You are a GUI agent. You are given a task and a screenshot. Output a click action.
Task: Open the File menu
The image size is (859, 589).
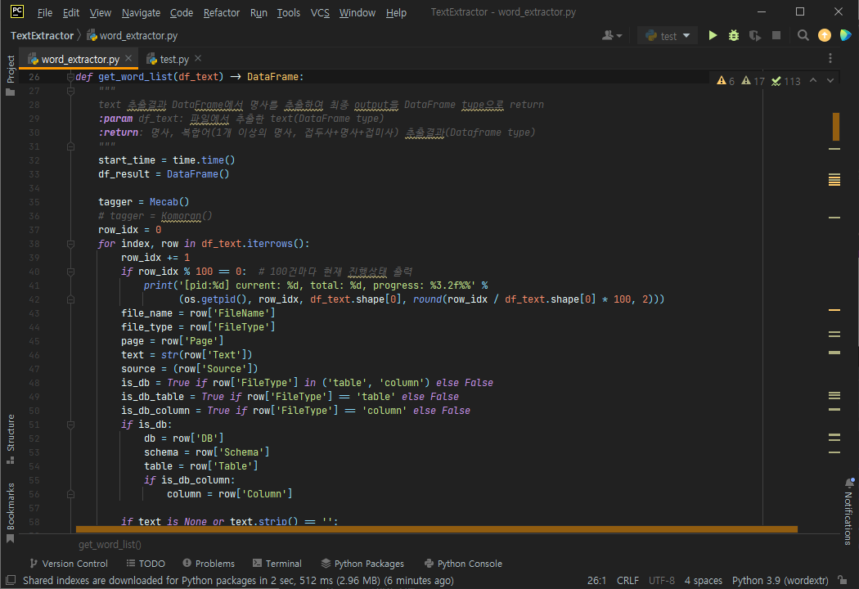coord(45,12)
